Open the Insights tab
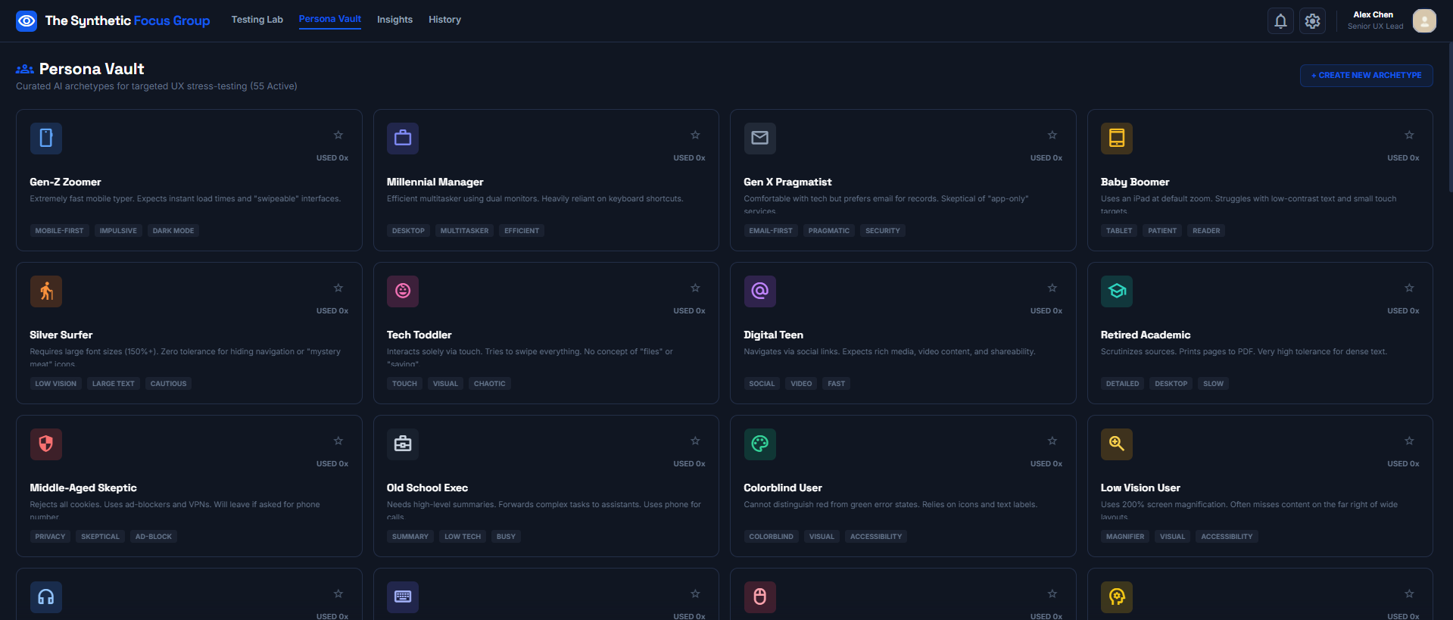 (394, 20)
